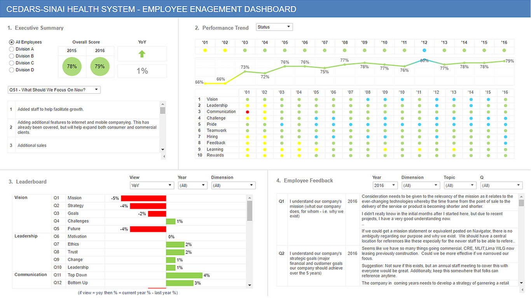The height and width of the screenshot is (298, 531).
Task: Click the scroll down arrow of focus comments list
Action: tap(162, 150)
